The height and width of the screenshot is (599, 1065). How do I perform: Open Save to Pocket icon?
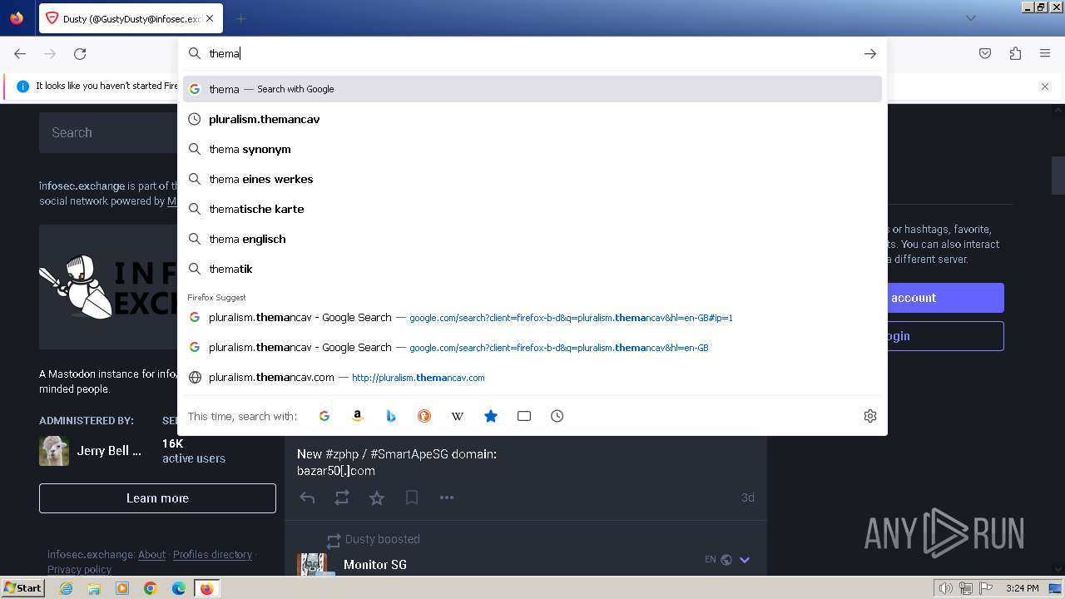click(985, 53)
